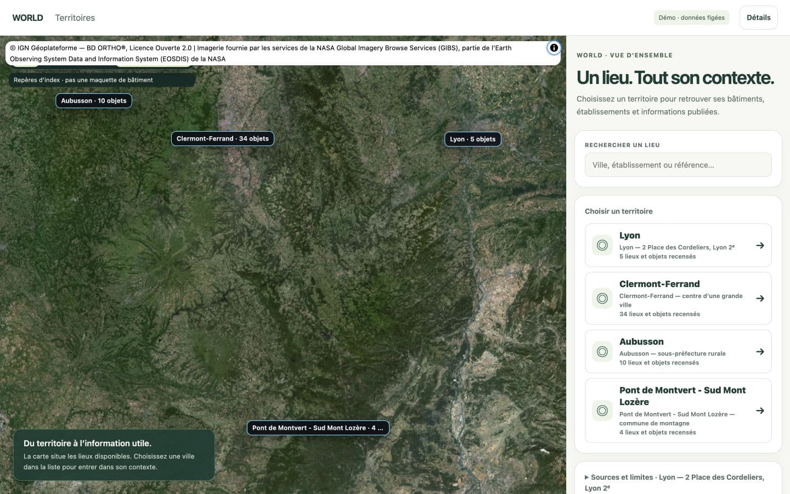Screen dimensions: 790x494
Task: Select the Clermont-Ferrand · 34 objets map marker
Action: click(223, 138)
